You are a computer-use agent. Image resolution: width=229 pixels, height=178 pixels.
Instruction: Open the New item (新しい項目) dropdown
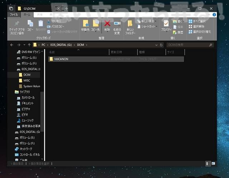pyautogui.click(x=147, y=21)
